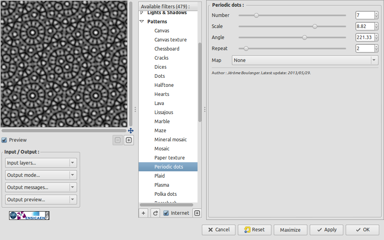Viewport: 384px width, 240px height.
Task: Open the Map dropdown set to None
Action: point(305,60)
